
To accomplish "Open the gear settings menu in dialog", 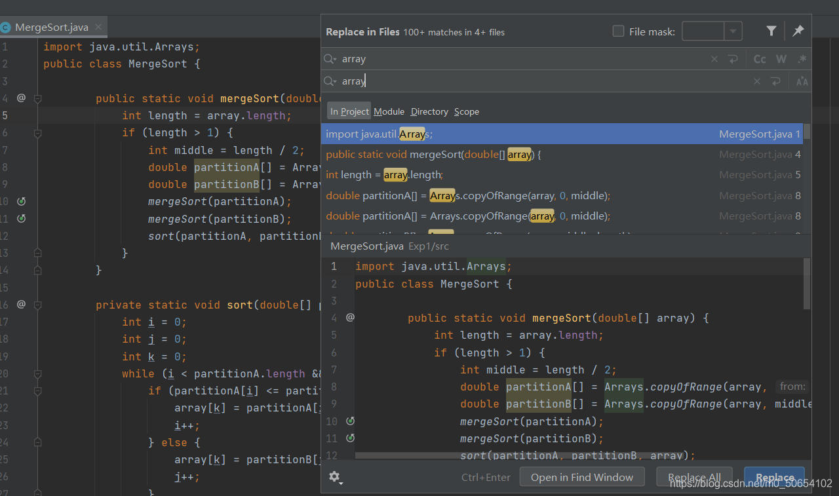I will pos(335,477).
